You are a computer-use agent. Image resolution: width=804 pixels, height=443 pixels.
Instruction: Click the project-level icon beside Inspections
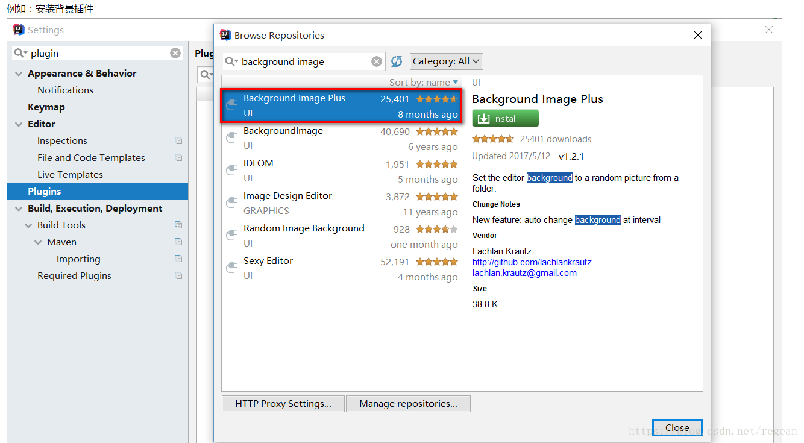(178, 140)
